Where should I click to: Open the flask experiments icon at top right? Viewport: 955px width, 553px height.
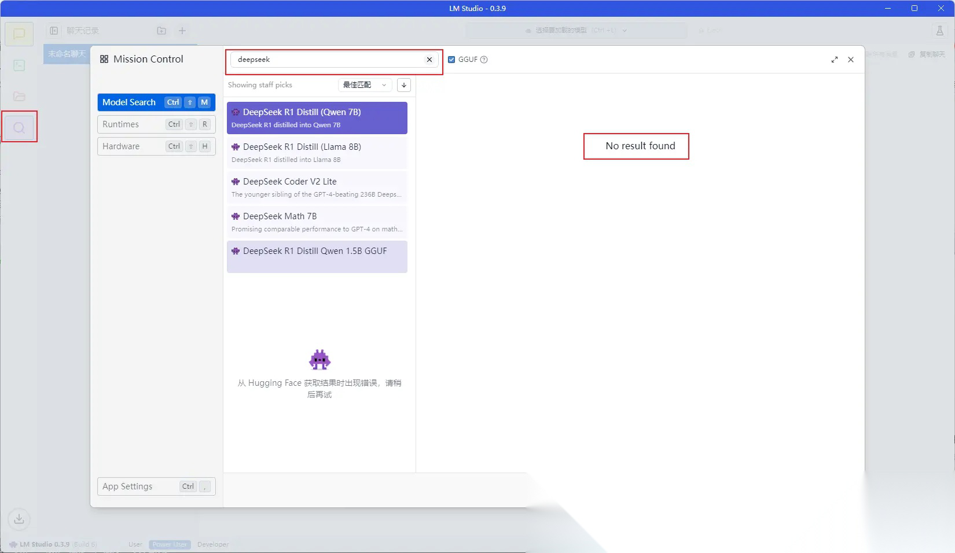pyautogui.click(x=940, y=31)
